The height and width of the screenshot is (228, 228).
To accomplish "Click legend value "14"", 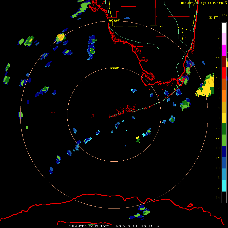I will click(x=218, y=158).
